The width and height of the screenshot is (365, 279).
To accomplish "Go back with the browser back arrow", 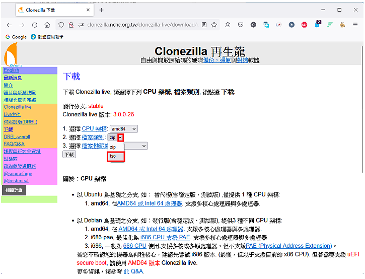I will coord(9,25).
